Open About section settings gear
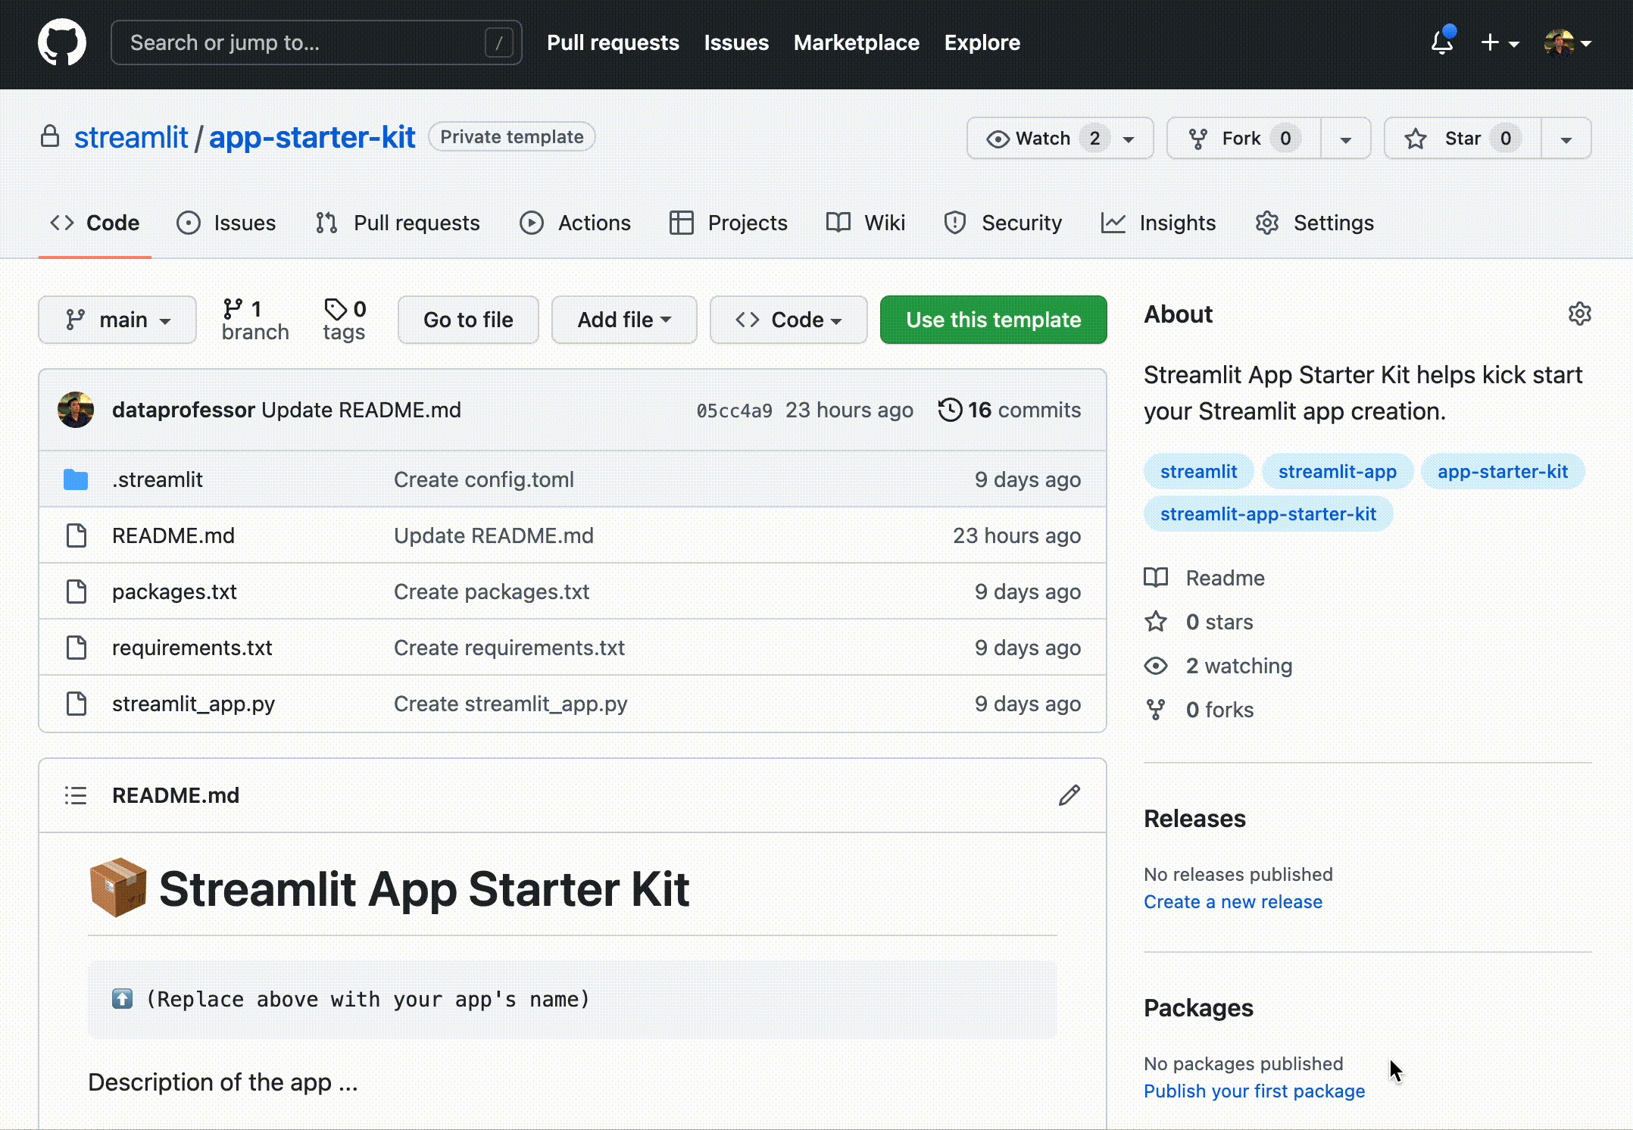 pos(1580,313)
